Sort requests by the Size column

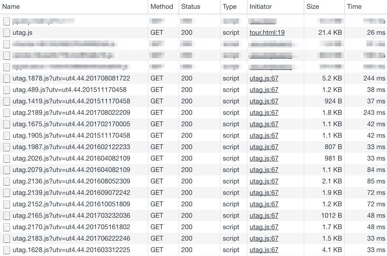313,7
